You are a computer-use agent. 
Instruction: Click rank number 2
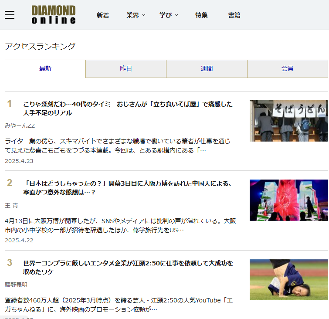pyautogui.click(x=10, y=183)
